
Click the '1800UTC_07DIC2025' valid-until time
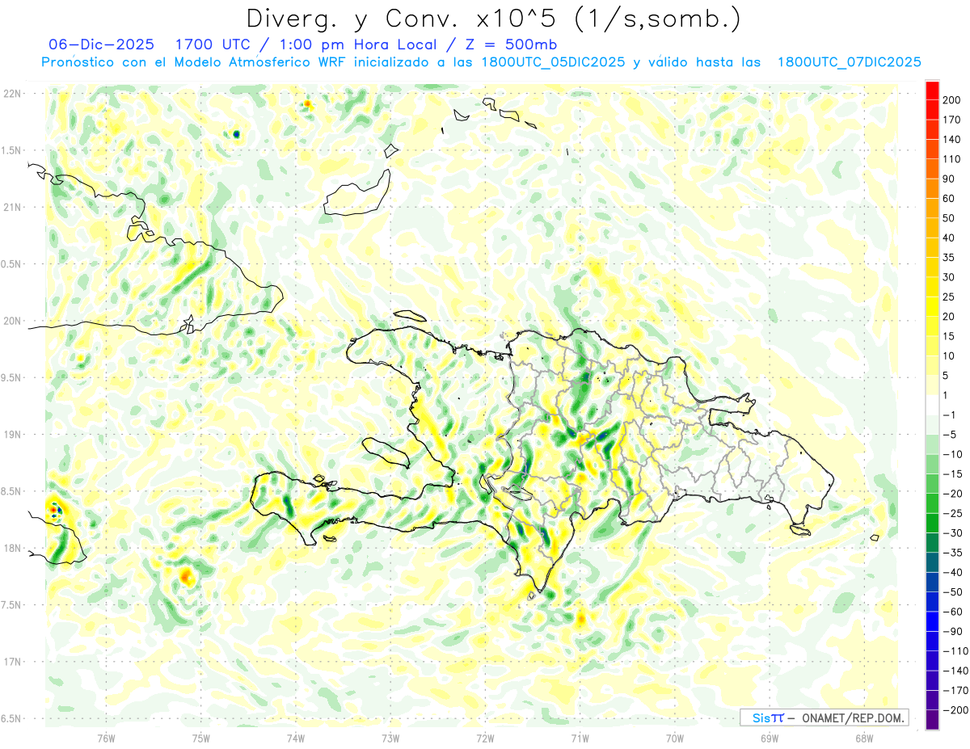click(x=849, y=62)
